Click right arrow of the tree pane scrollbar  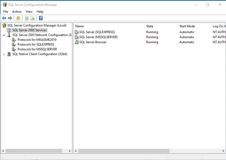click(x=70, y=151)
